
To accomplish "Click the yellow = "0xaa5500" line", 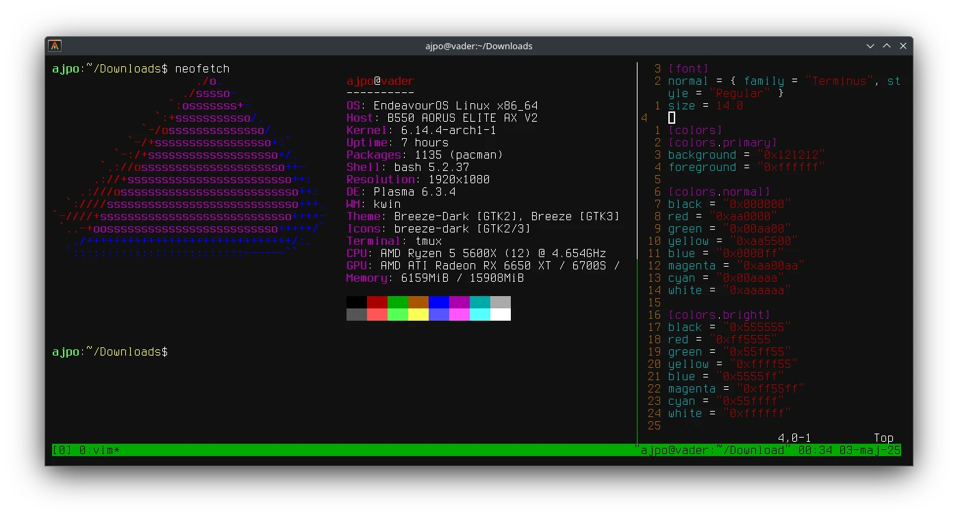I will (733, 241).
